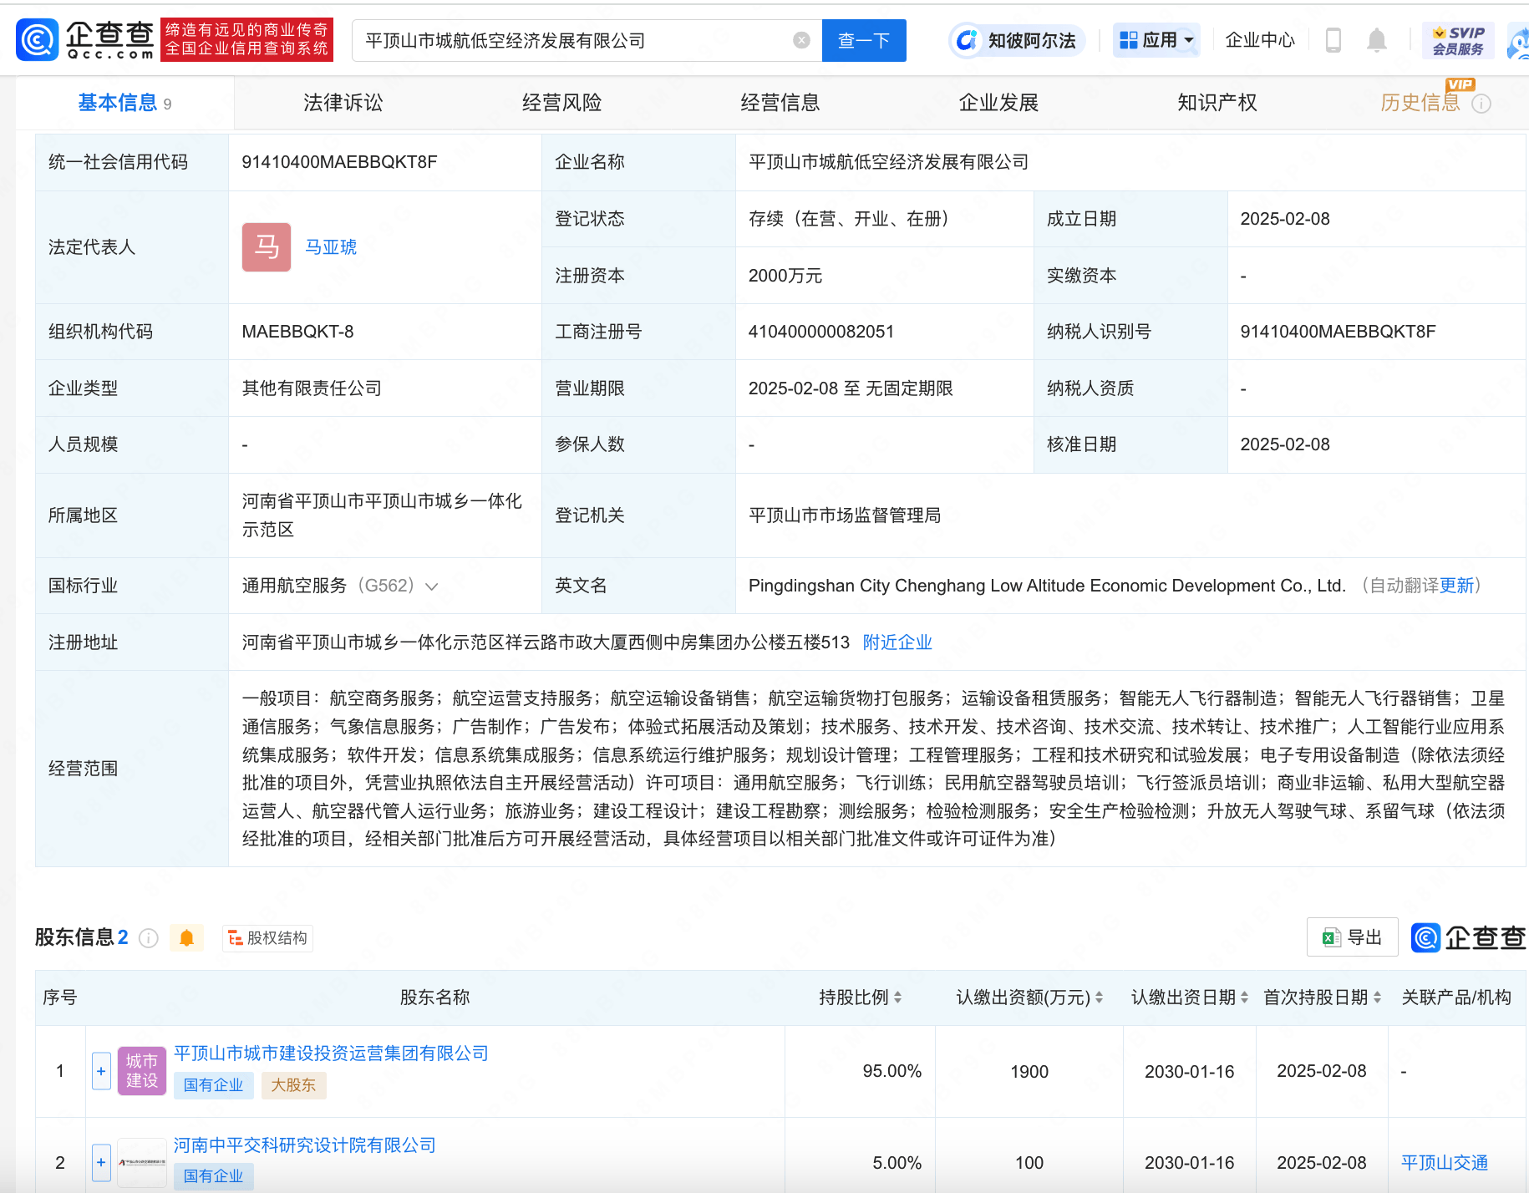Select 工商注册号 410400000082051 value

tap(821, 332)
